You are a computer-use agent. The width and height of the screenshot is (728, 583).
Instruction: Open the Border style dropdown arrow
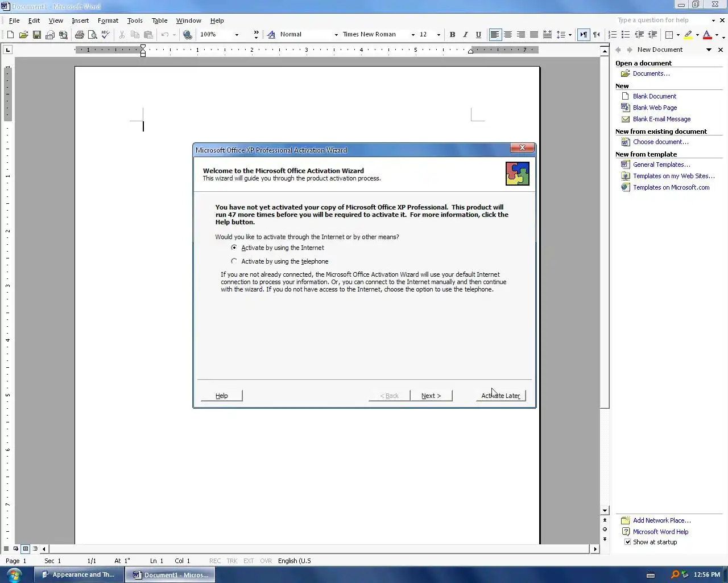tap(678, 35)
